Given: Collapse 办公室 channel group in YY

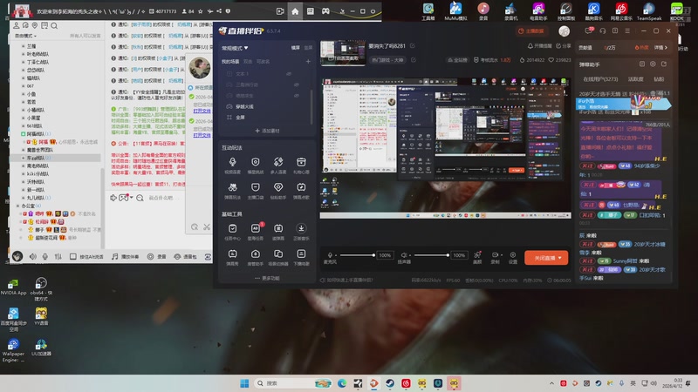Looking at the screenshot, I should [17, 206].
